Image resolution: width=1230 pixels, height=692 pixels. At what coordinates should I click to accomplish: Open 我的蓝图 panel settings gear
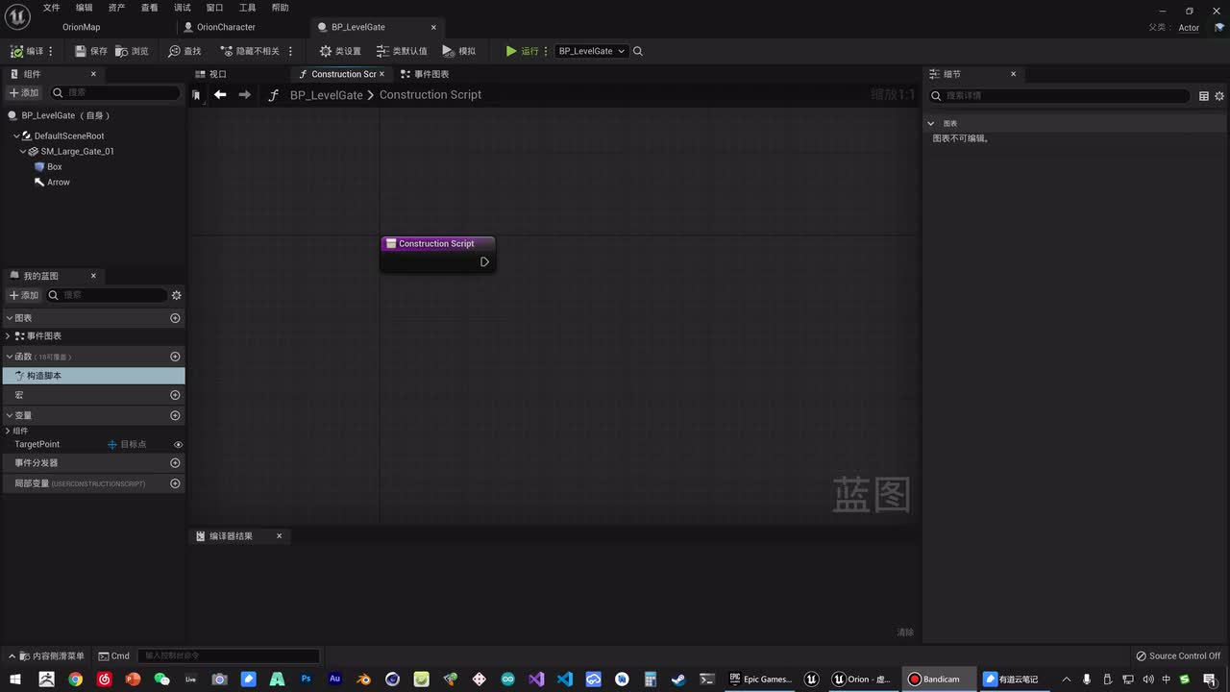176,295
